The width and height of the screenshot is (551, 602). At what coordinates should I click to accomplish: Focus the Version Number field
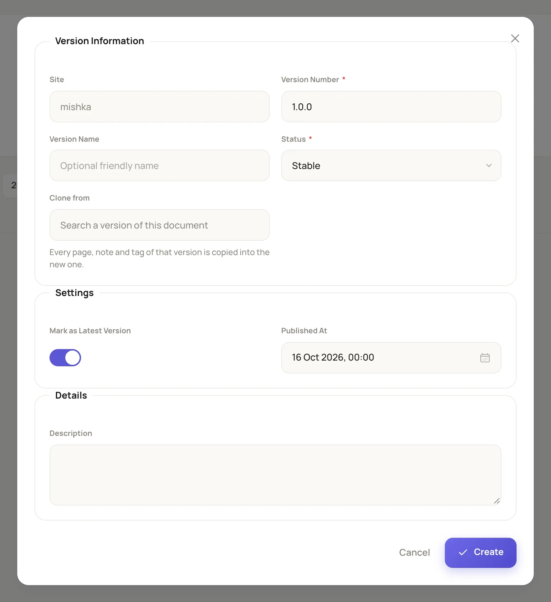391,107
